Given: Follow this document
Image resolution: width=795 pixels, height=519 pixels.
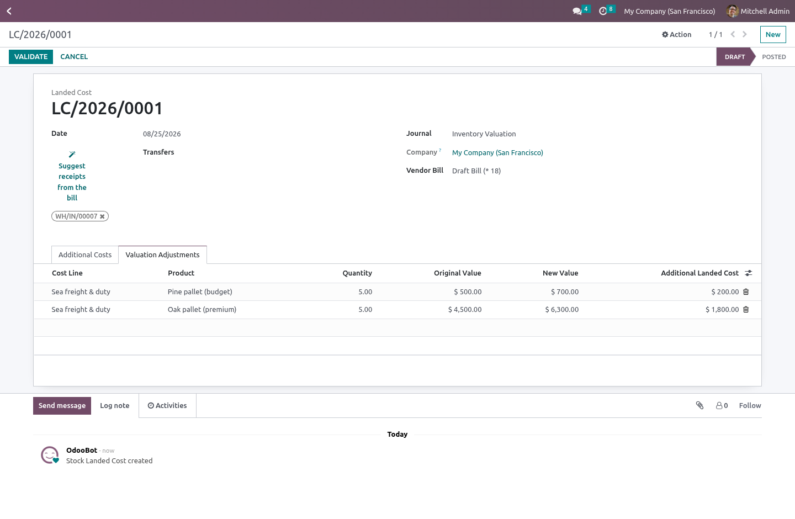Looking at the screenshot, I should coord(750,405).
